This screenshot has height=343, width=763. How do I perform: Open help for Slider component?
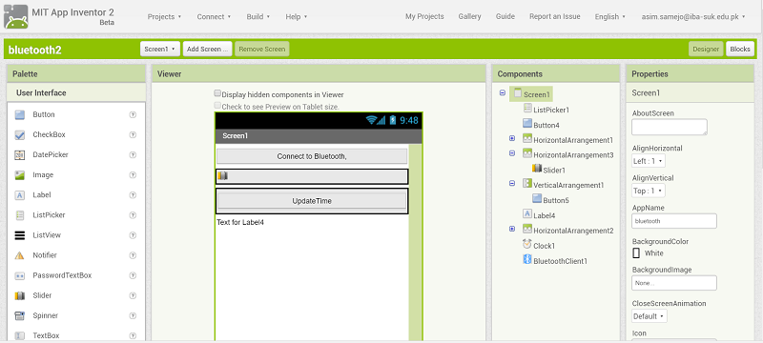pyautogui.click(x=133, y=295)
